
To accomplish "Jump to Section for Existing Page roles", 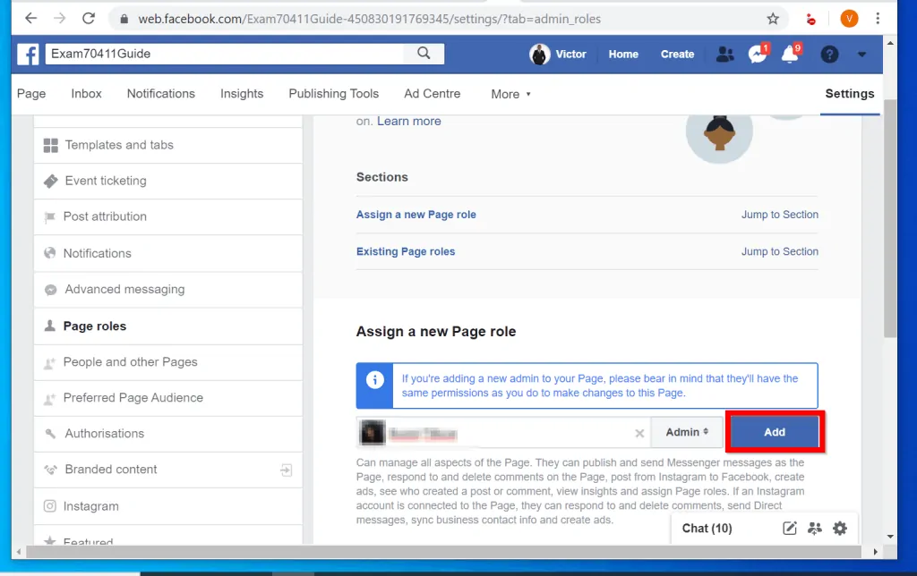I will click(x=779, y=251).
